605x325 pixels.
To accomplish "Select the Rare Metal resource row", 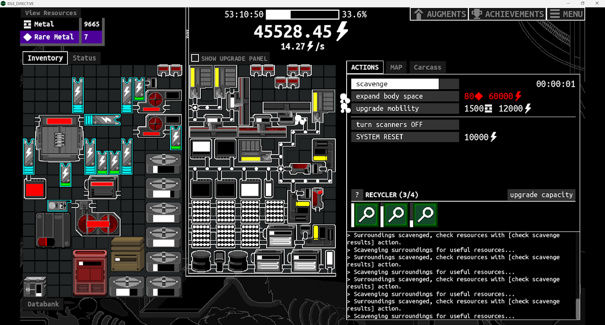I will click(x=62, y=37).
